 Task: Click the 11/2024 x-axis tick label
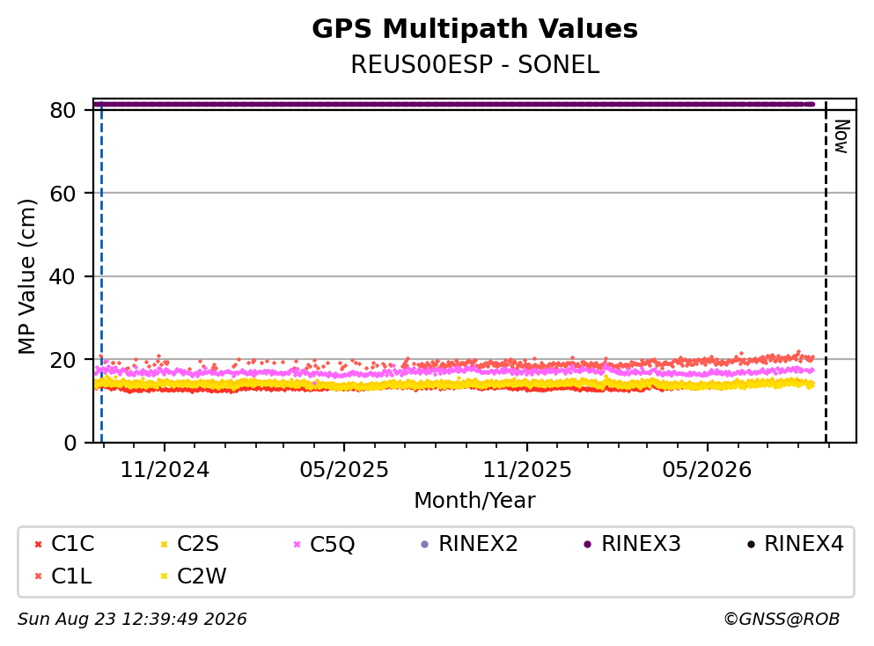pos(165,470)
